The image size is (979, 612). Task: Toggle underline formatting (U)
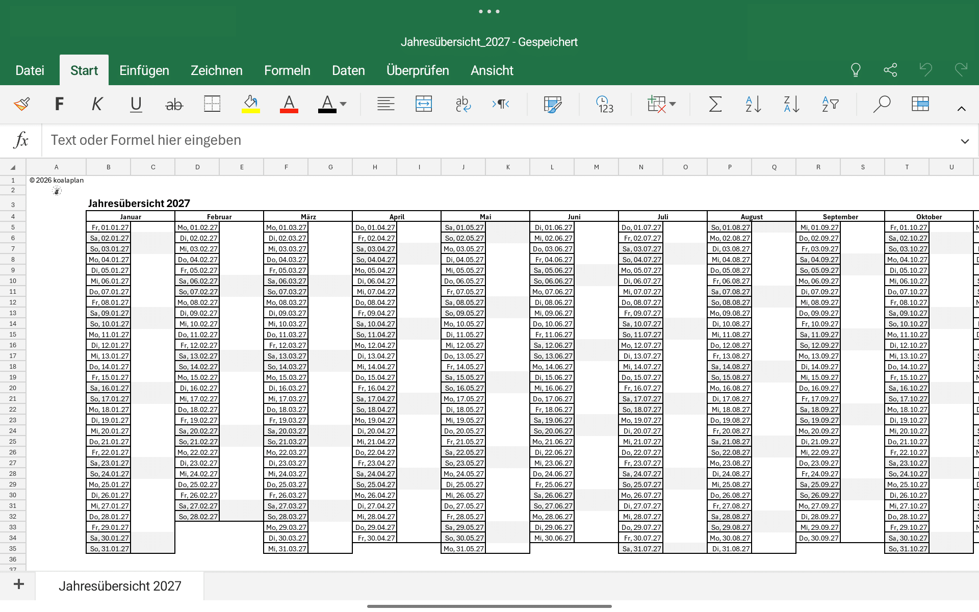(x=136, y=104)
